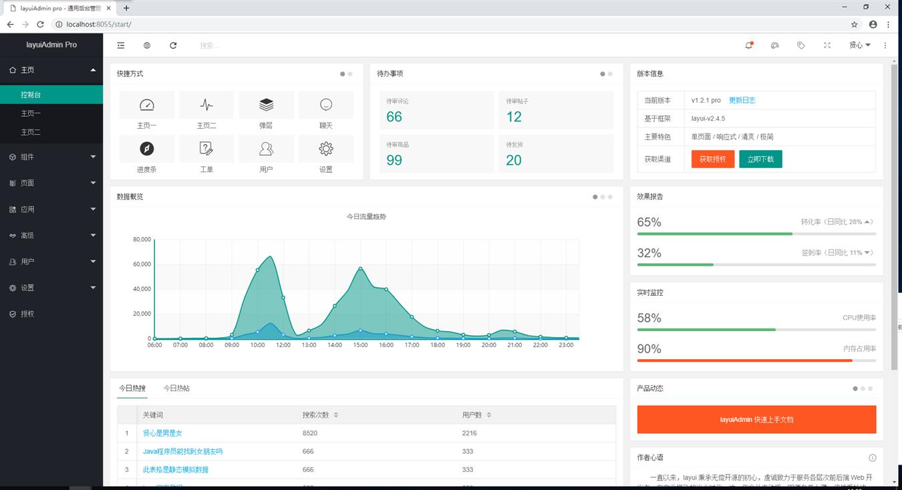Expand the 组件 sidebar menu
Image resolution: width=902 pixels, height=490 pixels.
51,157
